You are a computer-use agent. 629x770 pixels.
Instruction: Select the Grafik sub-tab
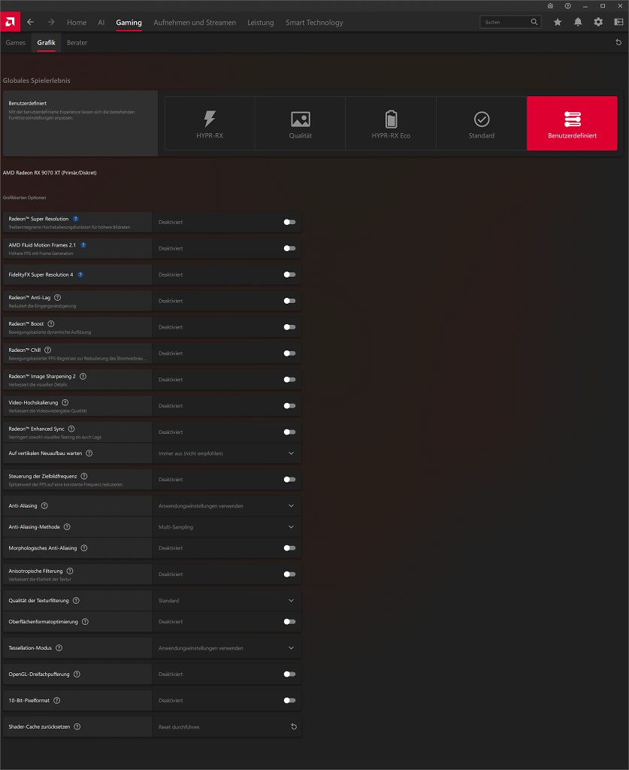click(46, 43)
